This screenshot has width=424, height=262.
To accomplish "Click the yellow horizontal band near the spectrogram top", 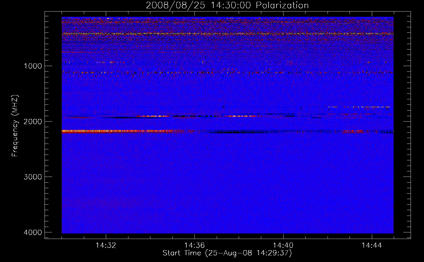I will (x=227, y=34).
